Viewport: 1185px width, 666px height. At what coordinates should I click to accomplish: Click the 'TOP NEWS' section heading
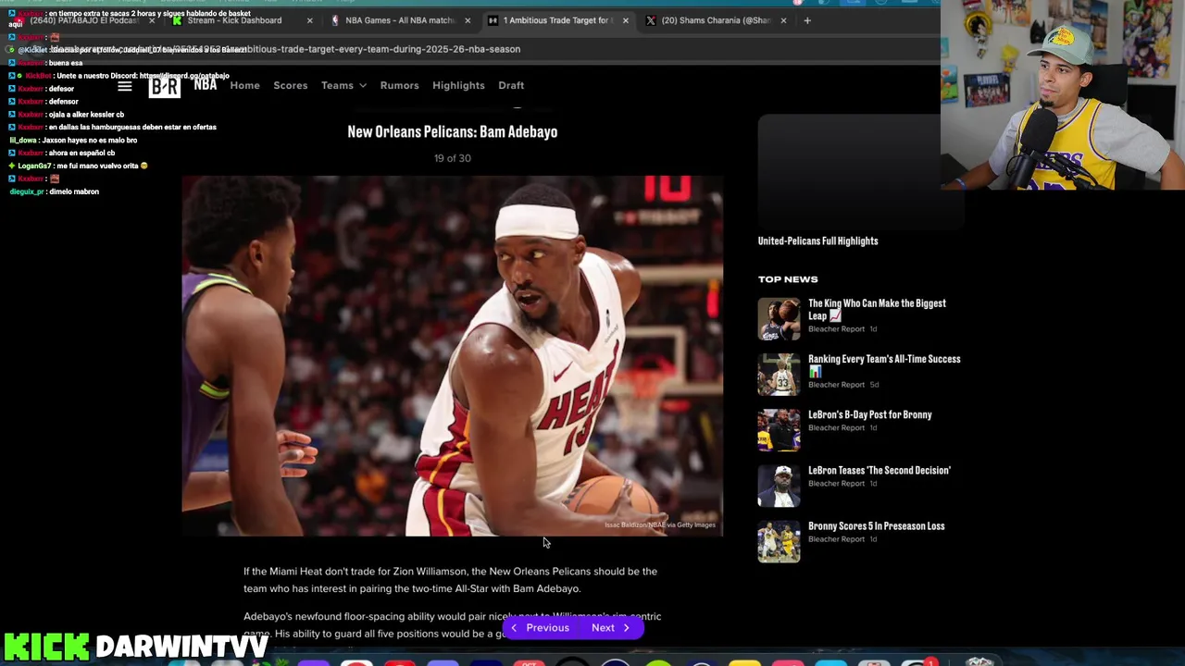coord(788,278)
